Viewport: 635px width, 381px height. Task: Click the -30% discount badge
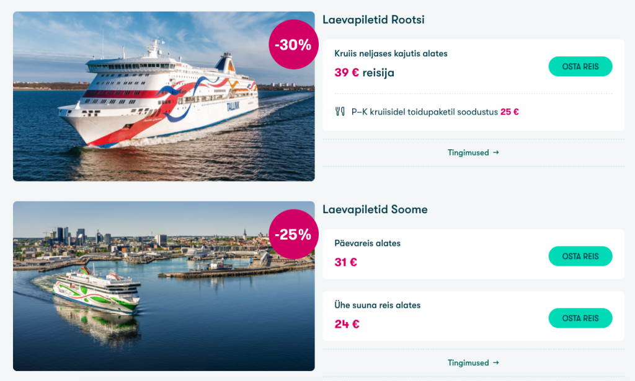coord(293,45)
